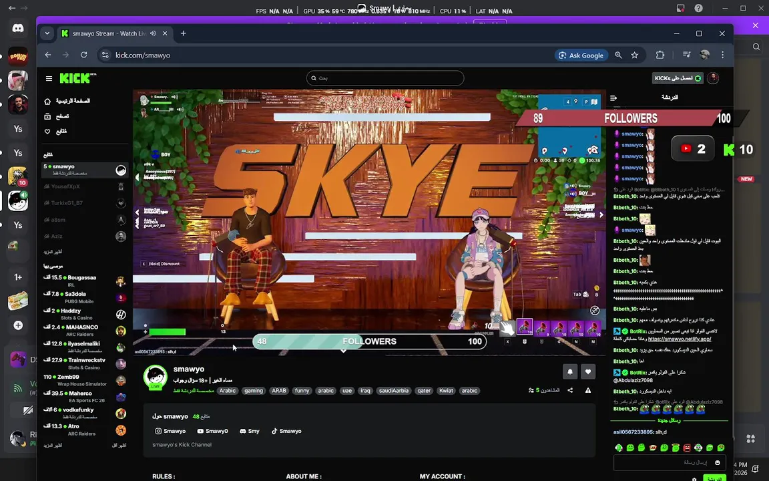Click the browser reload button
This screenshot has height=481, width=769.
pos(84,55)
